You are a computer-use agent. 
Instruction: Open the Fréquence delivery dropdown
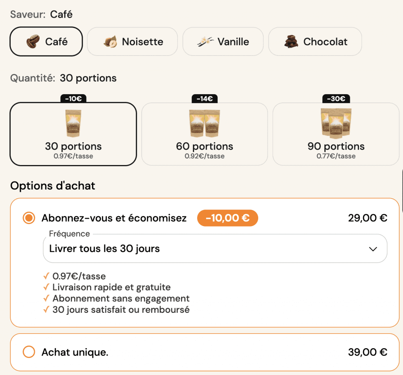(x=215, y=249)
